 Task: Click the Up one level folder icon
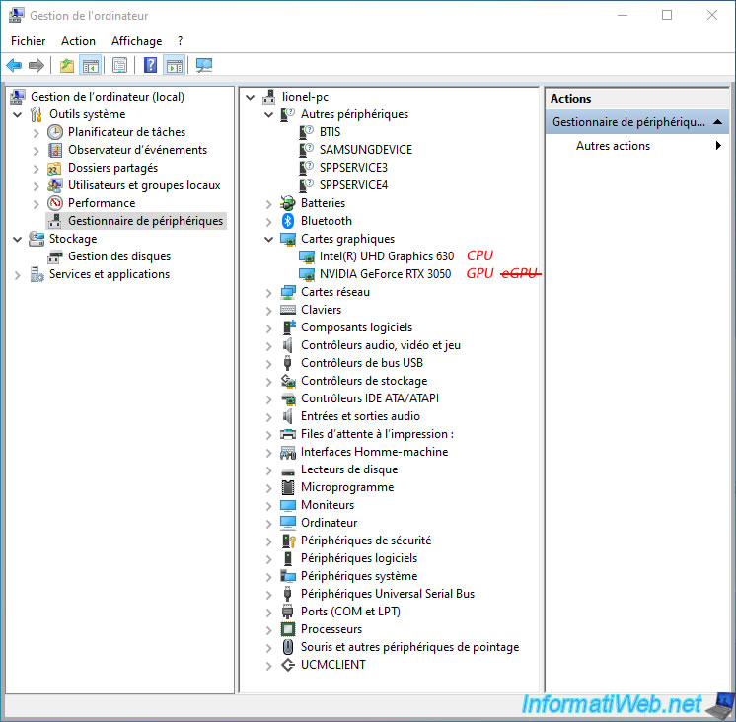67,66
